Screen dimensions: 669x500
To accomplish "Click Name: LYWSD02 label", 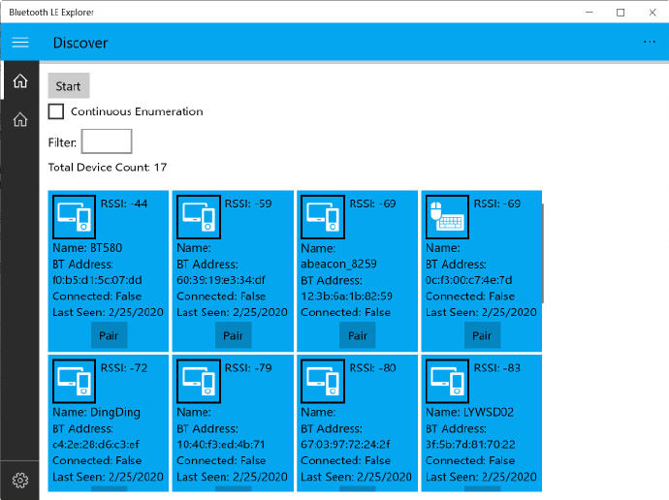I will (469, 412).
